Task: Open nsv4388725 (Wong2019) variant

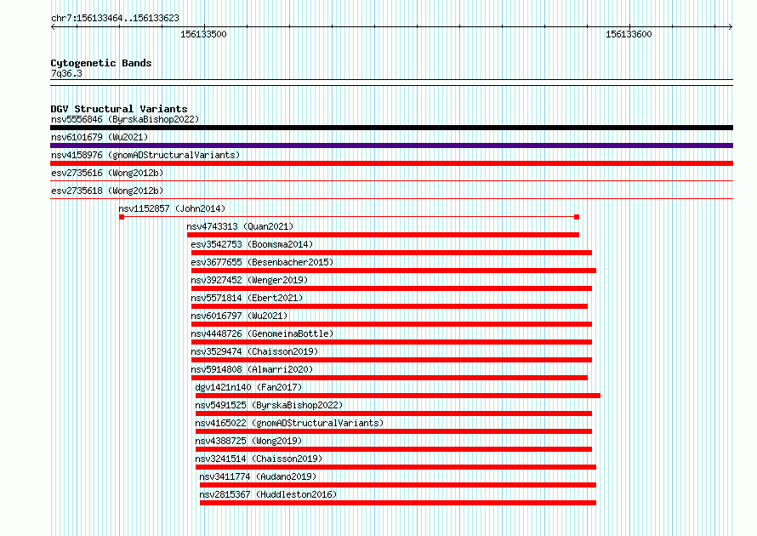Action: coord(248,441)
